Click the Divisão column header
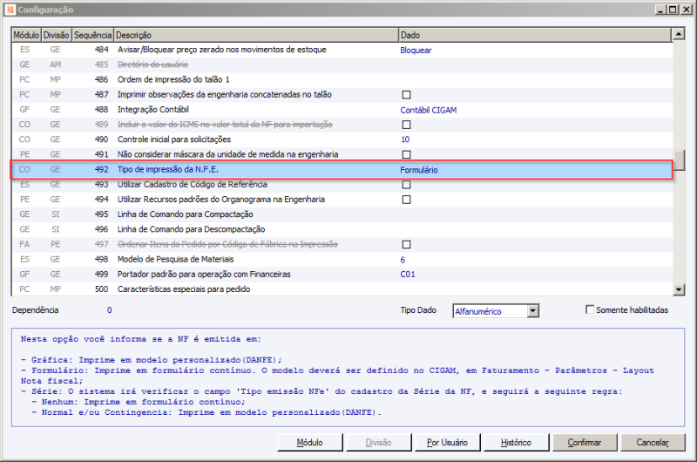Image resolution: width=697 pixels, height=462 pixels. click(x=57, y=35)
